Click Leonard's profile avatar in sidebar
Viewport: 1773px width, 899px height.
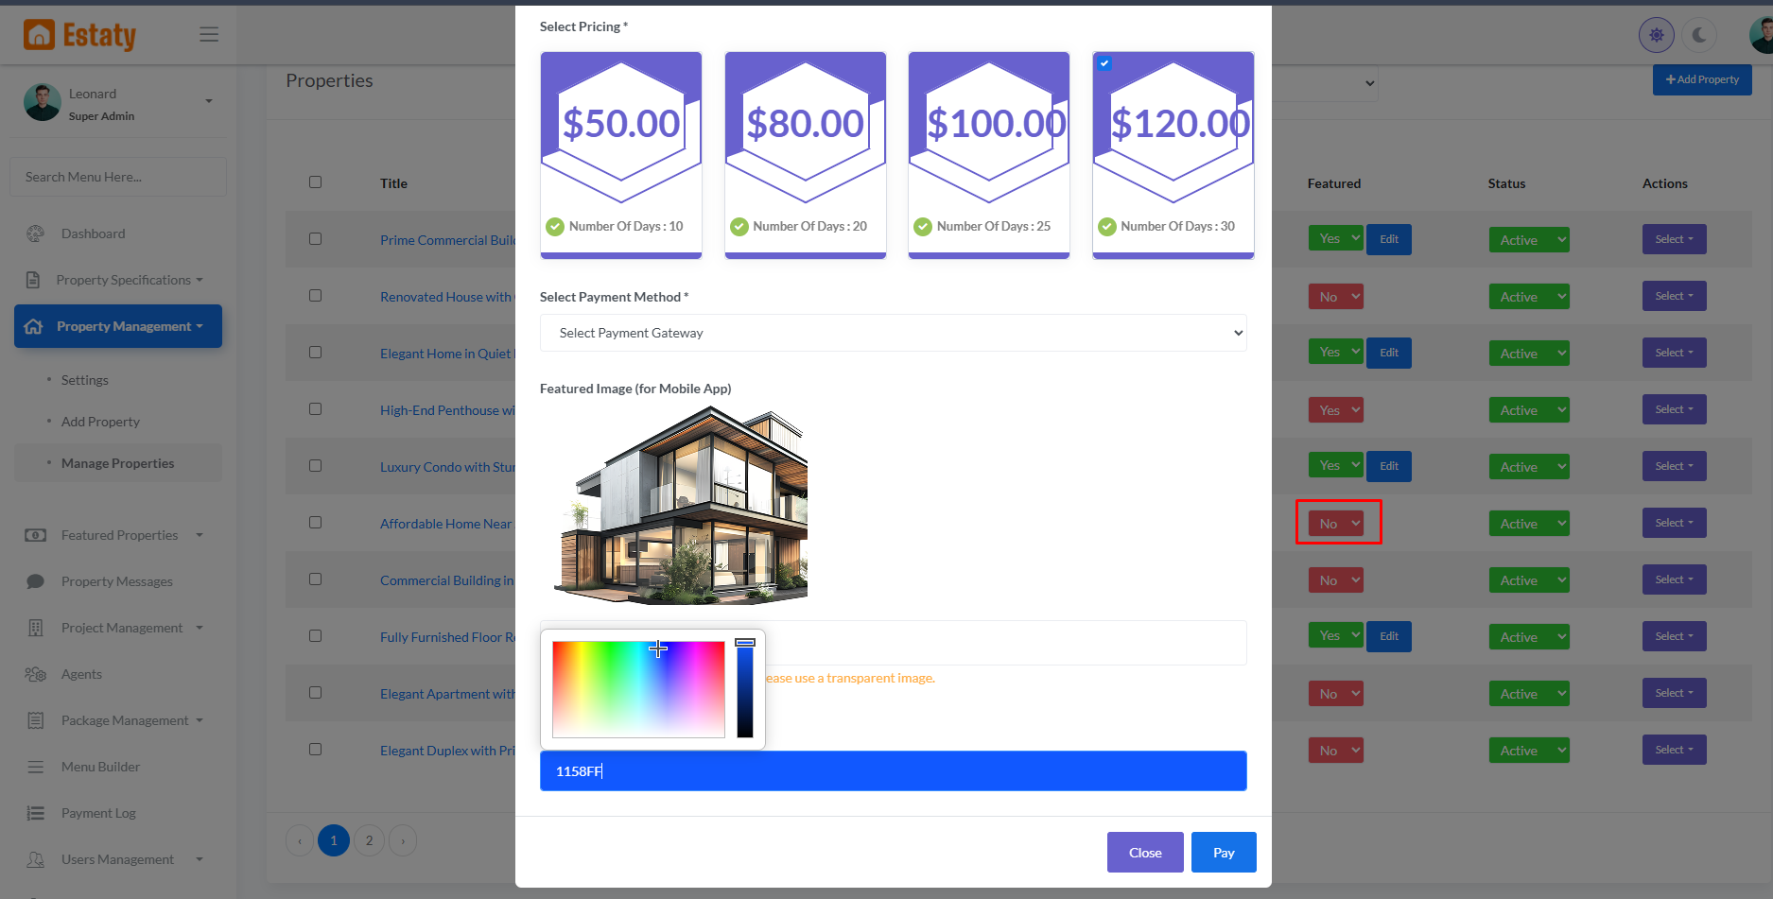click(x=43, y=102)
